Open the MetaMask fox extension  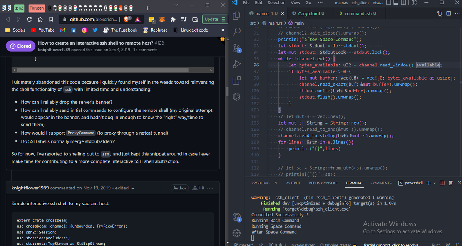point(162,19)
